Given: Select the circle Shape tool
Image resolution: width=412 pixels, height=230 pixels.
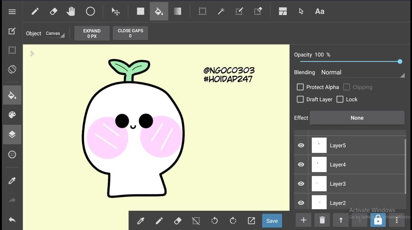Looking at the screenshot, I should (91, 11).
